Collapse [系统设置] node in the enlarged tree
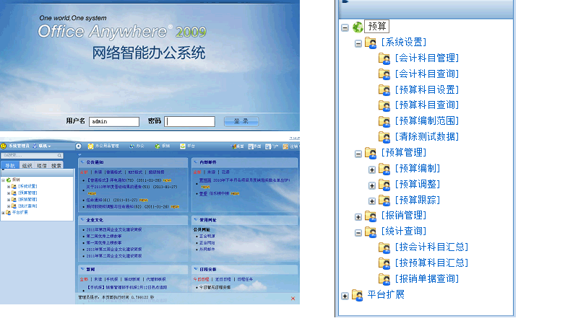The width and height of the screenshot is (578, 326). (x=358, y=43)
